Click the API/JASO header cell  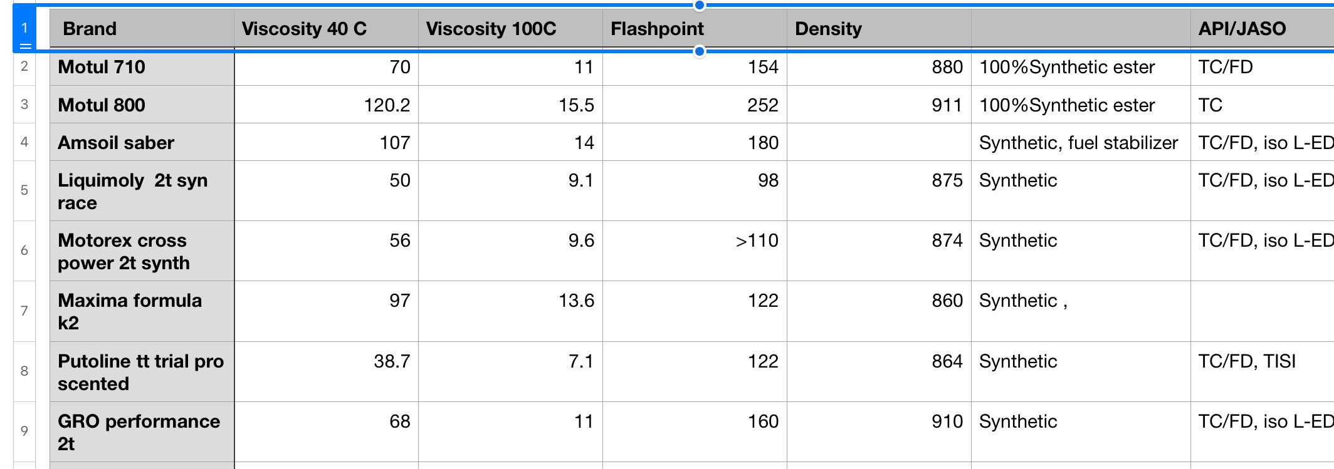click(x=1261, y=29)
